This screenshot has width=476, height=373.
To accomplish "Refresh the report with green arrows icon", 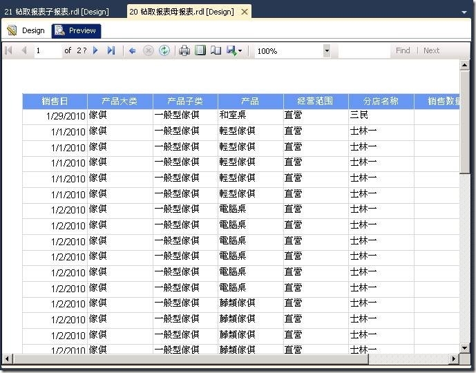I will tap(164, 50).
